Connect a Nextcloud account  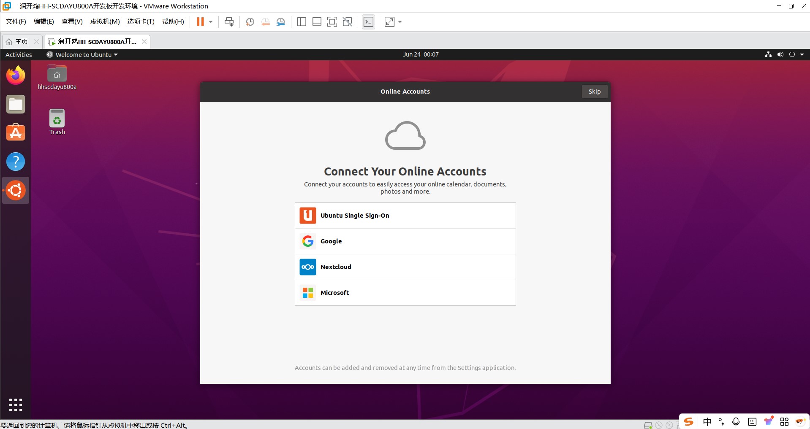[x=405, y=267]
